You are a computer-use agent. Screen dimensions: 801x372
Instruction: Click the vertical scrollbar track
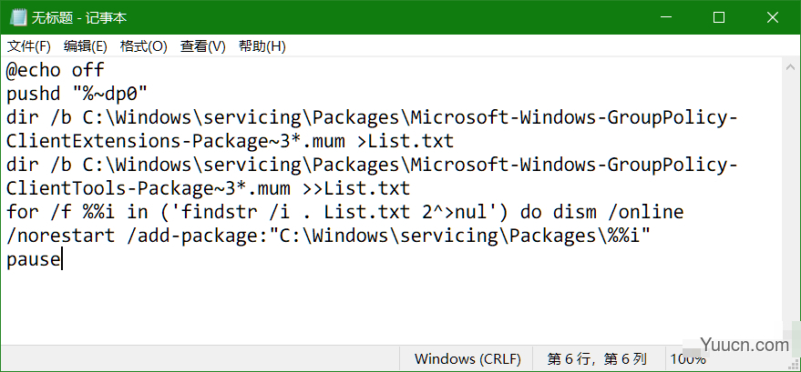[x=790, y=204]
